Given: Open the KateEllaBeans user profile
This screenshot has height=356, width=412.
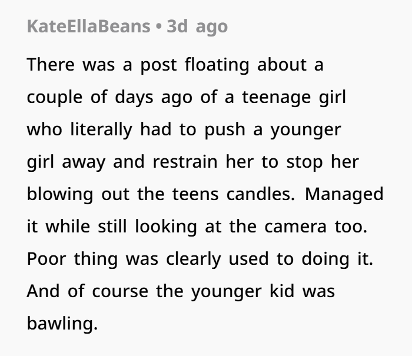Looking at the screenshot, I should click(88, 26).
